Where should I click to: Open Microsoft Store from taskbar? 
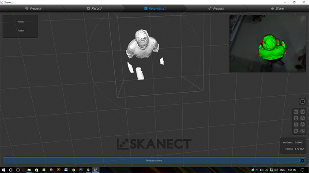tap(37, 170)
